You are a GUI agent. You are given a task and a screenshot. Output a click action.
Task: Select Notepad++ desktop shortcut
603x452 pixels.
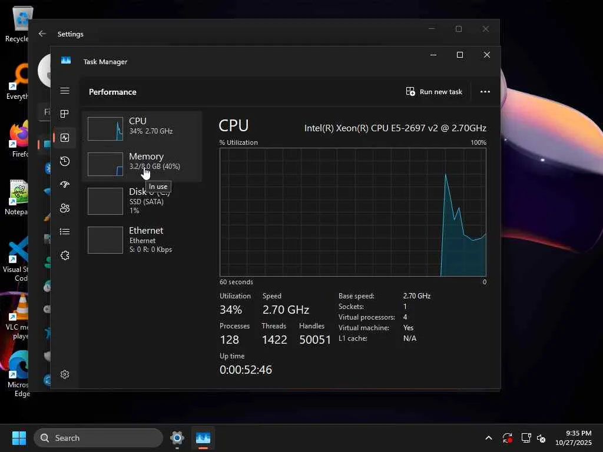(x=17, y=197)
